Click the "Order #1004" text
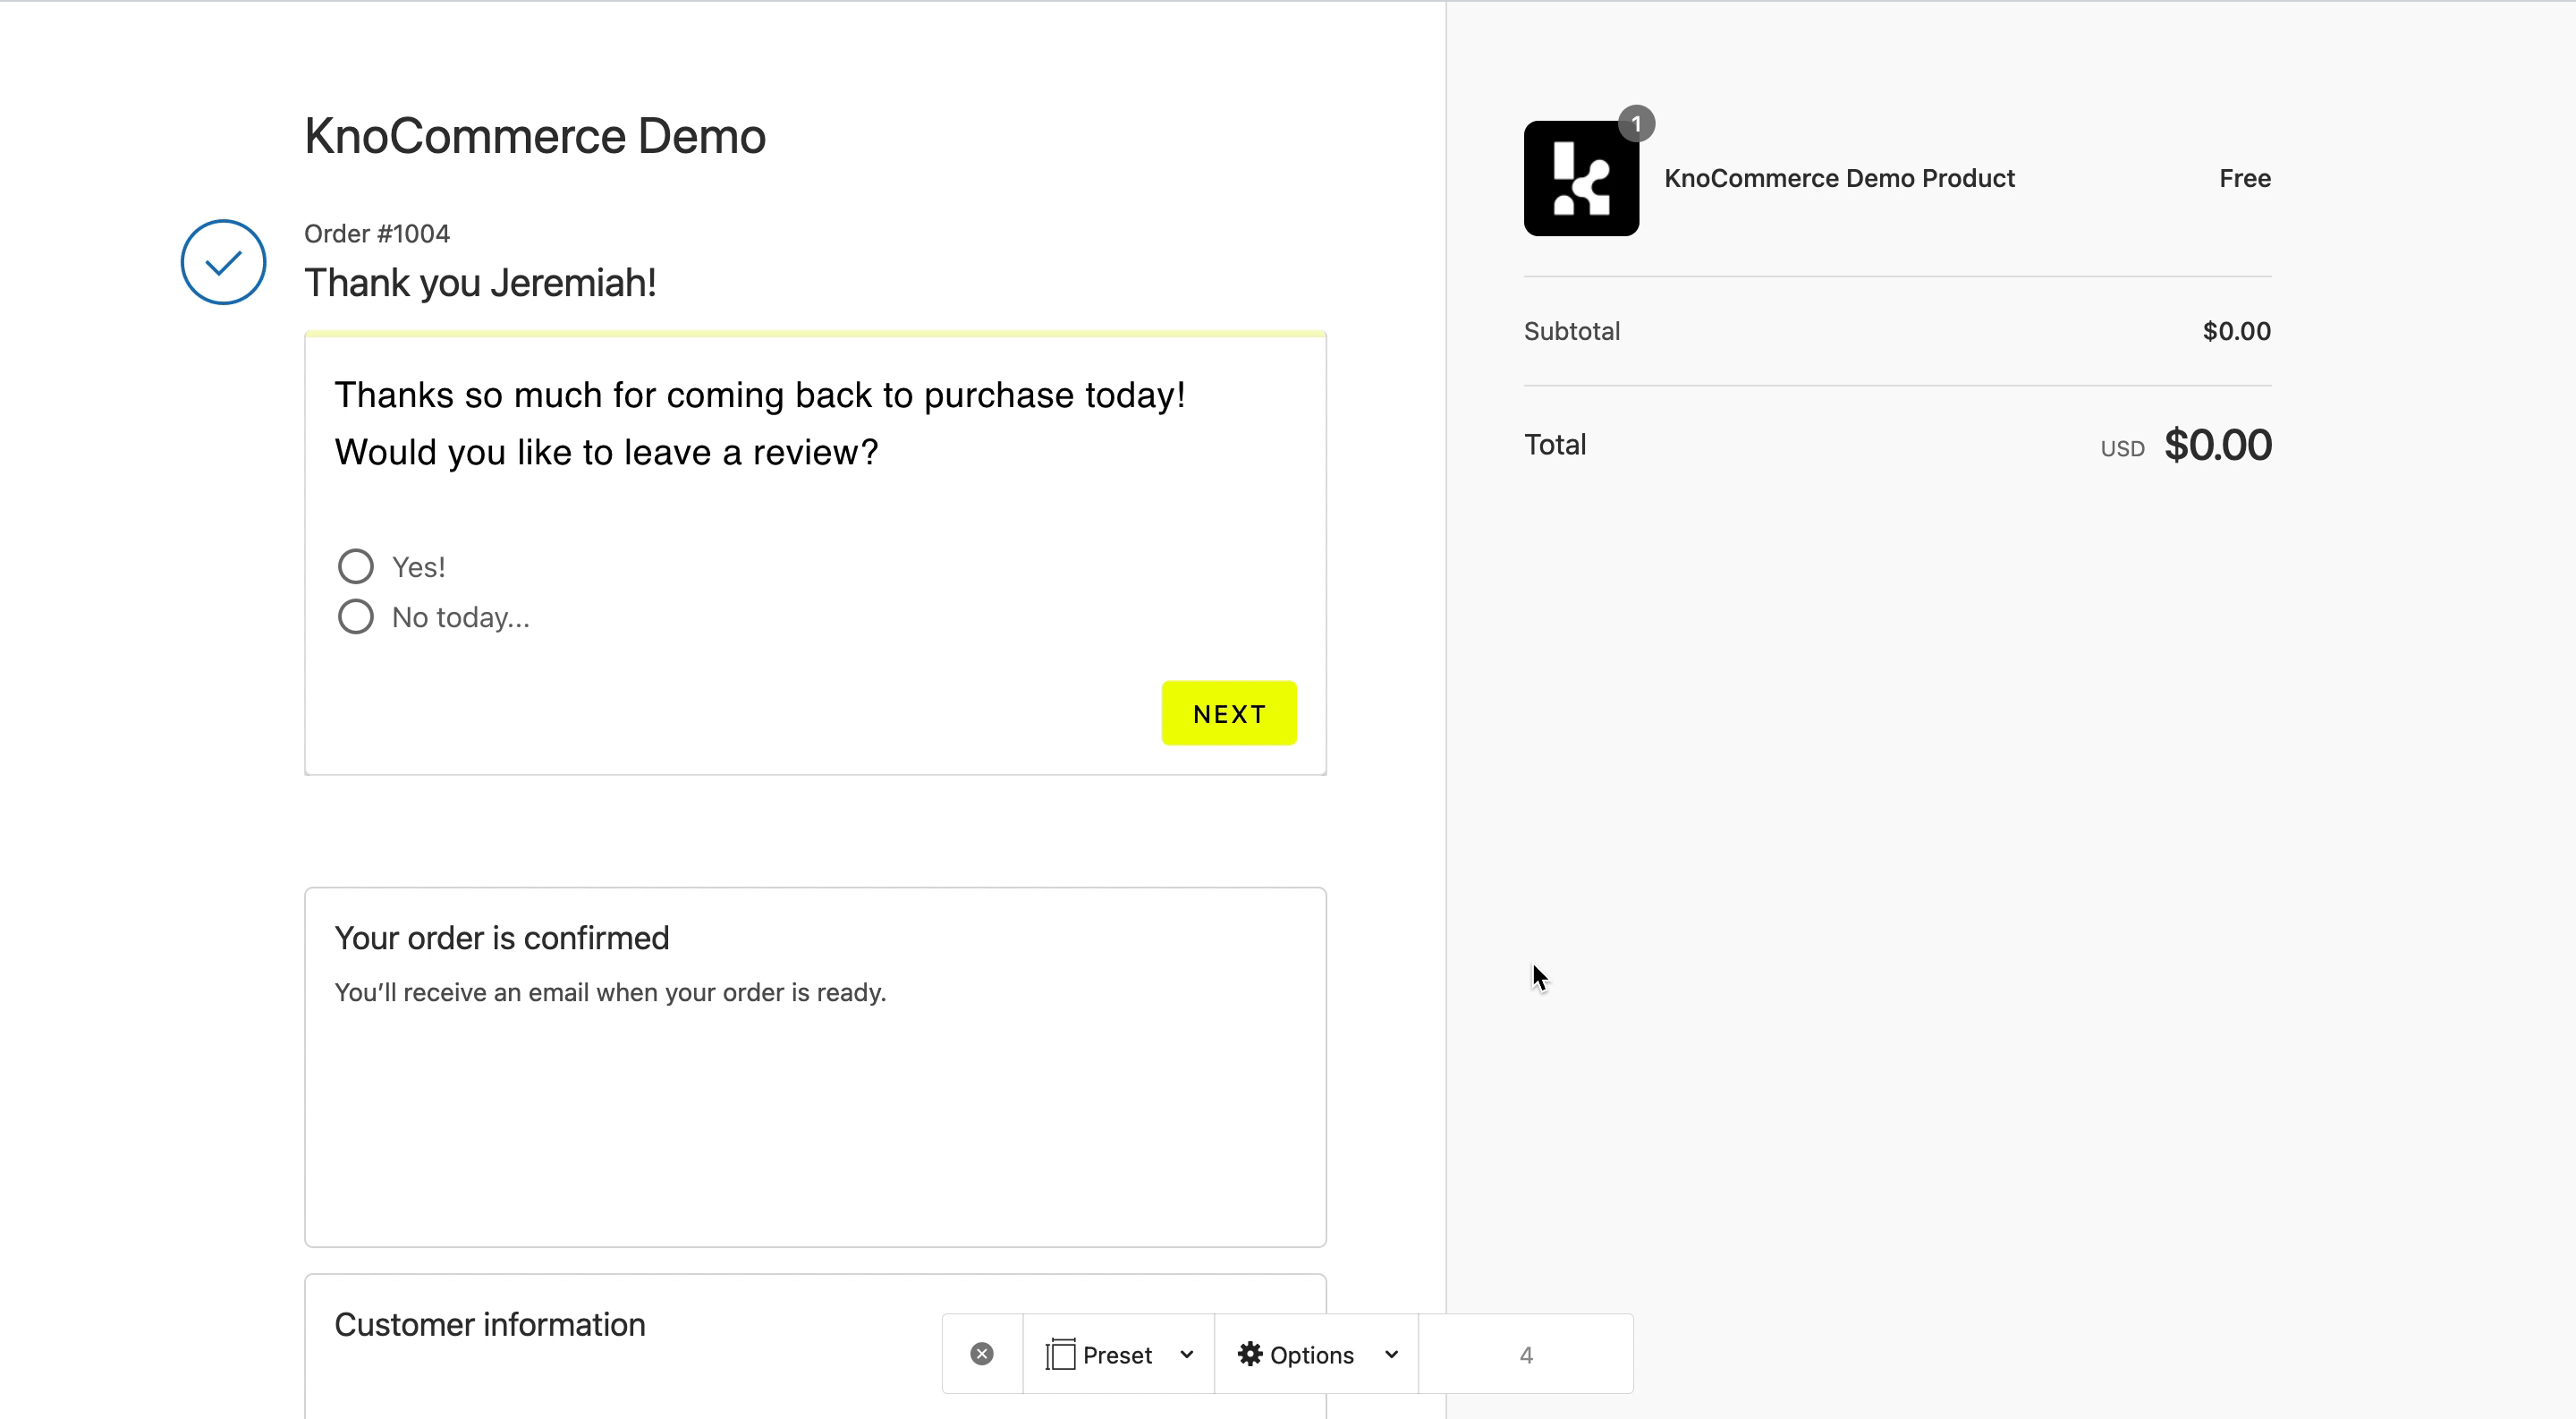The width and height of the screenshot is (2576, 1419). (x=377, y=234)
